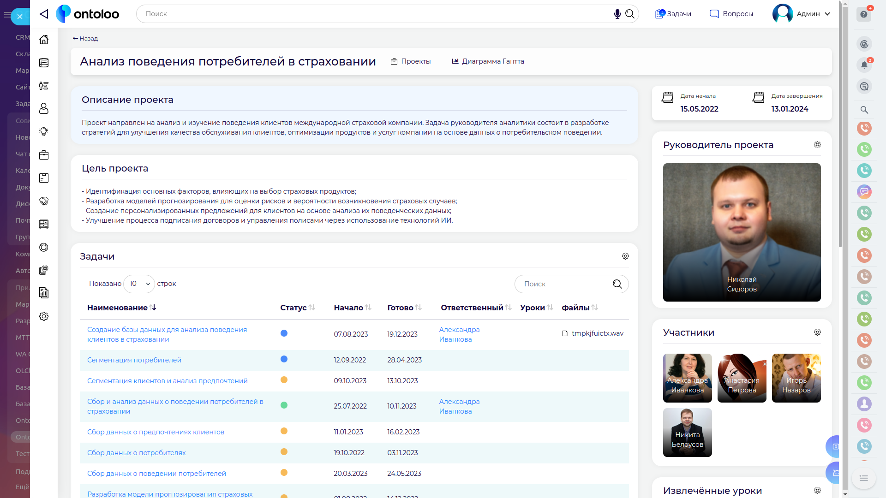
Task: Switch to the Проекты tab
Action: [x=411, y=61]
